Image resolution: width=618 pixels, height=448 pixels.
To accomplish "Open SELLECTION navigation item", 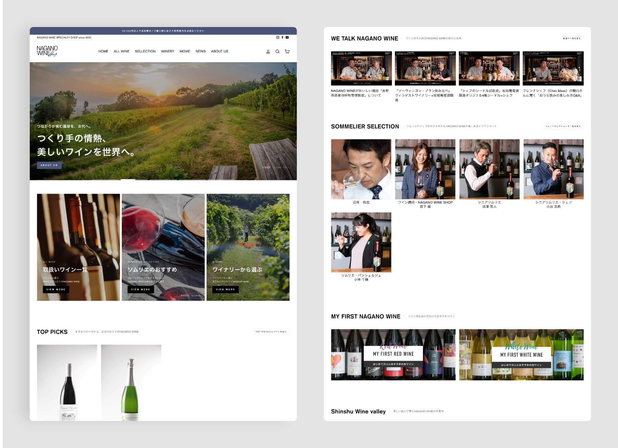I will tap(145, 51).
